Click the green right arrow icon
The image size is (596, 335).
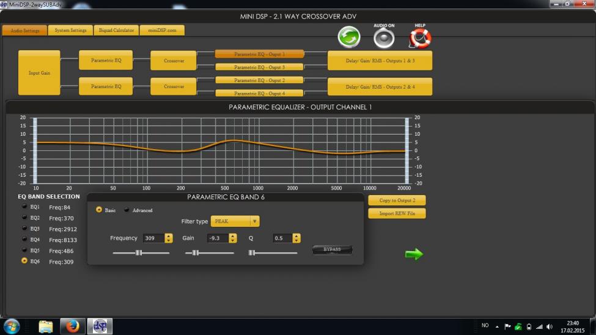(414, 254)
